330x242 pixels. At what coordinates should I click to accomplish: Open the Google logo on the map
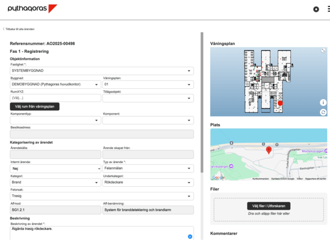[x=218, y=178]
